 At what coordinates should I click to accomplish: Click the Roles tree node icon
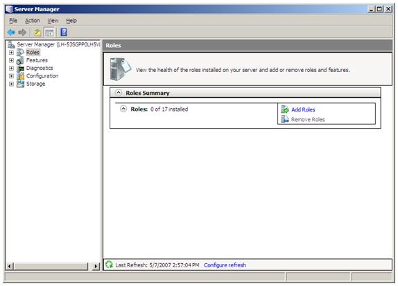pos(20,53)
